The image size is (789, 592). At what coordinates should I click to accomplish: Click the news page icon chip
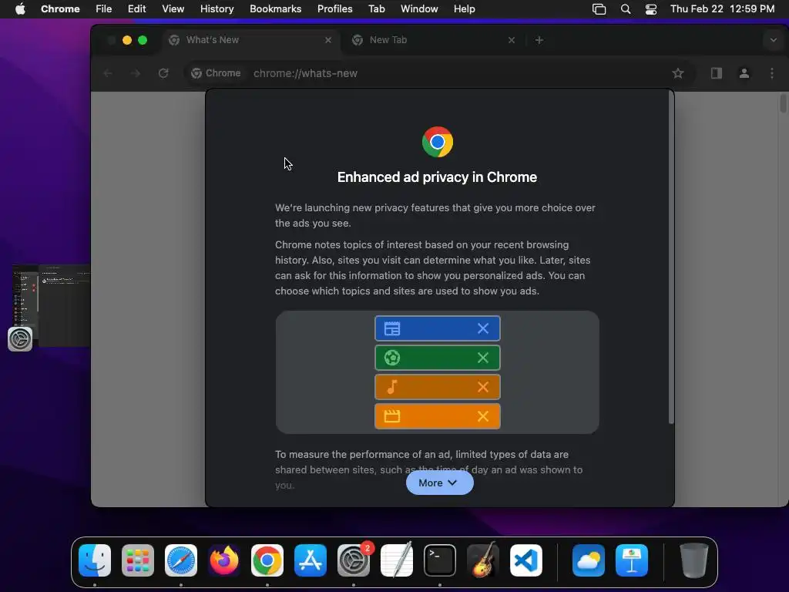click(x=392, y=328)
